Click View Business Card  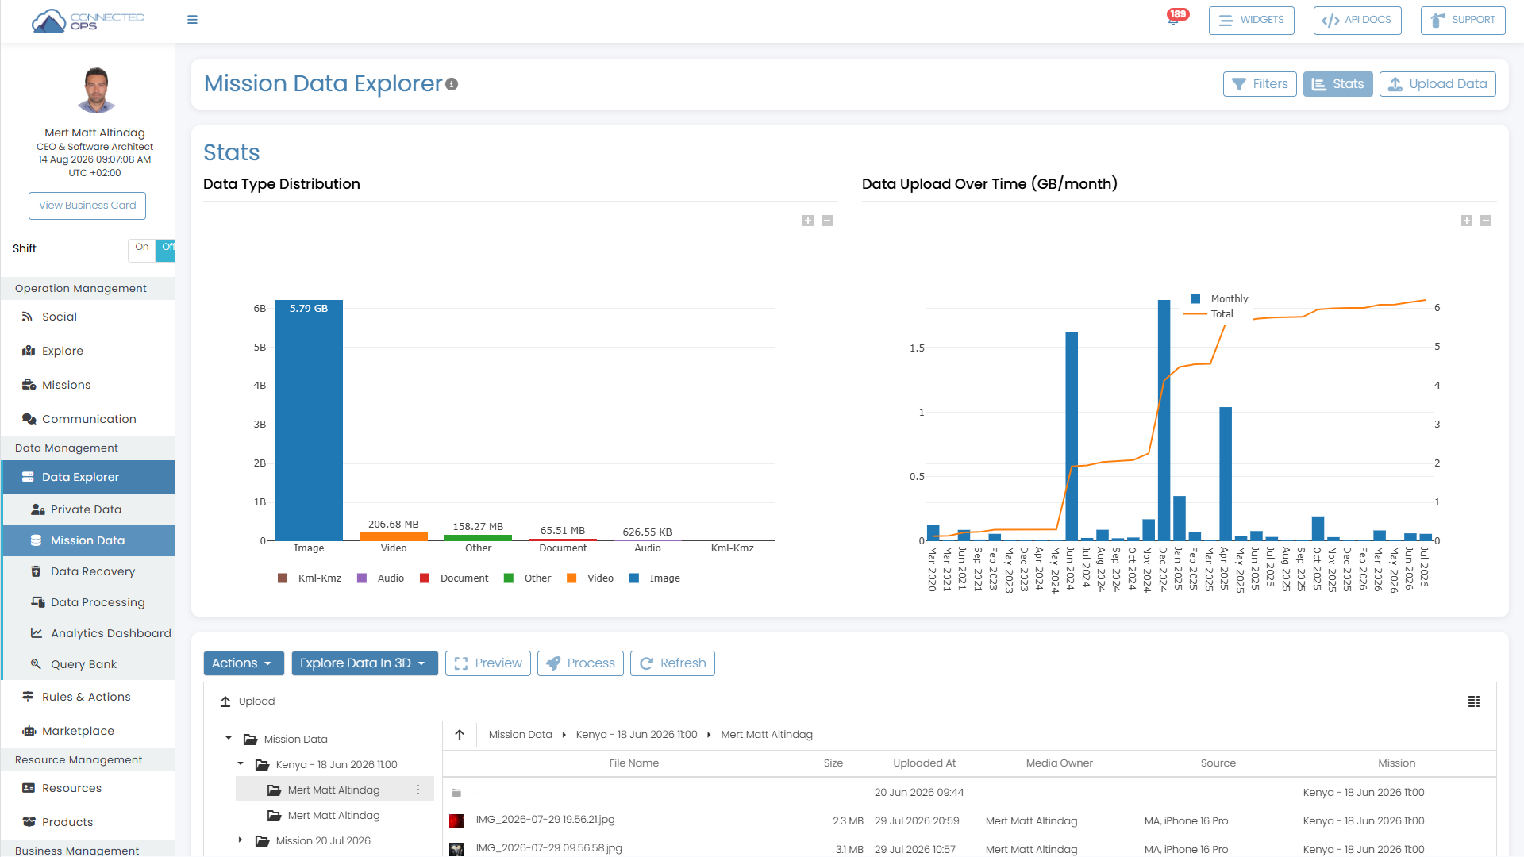pos(87,206)
